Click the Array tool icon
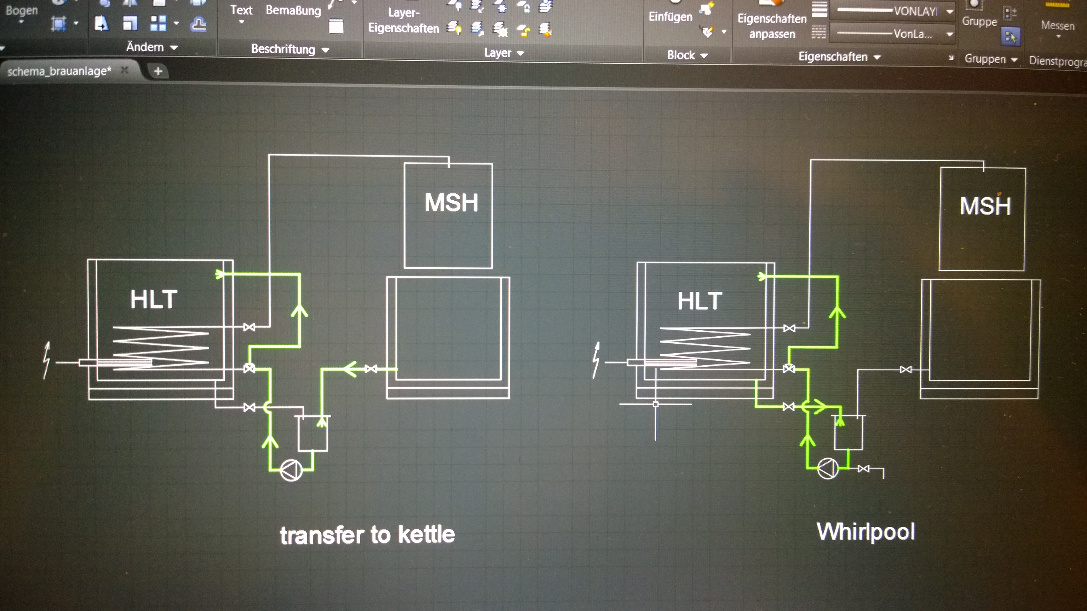1087x611 pixels. pos(158,23)
